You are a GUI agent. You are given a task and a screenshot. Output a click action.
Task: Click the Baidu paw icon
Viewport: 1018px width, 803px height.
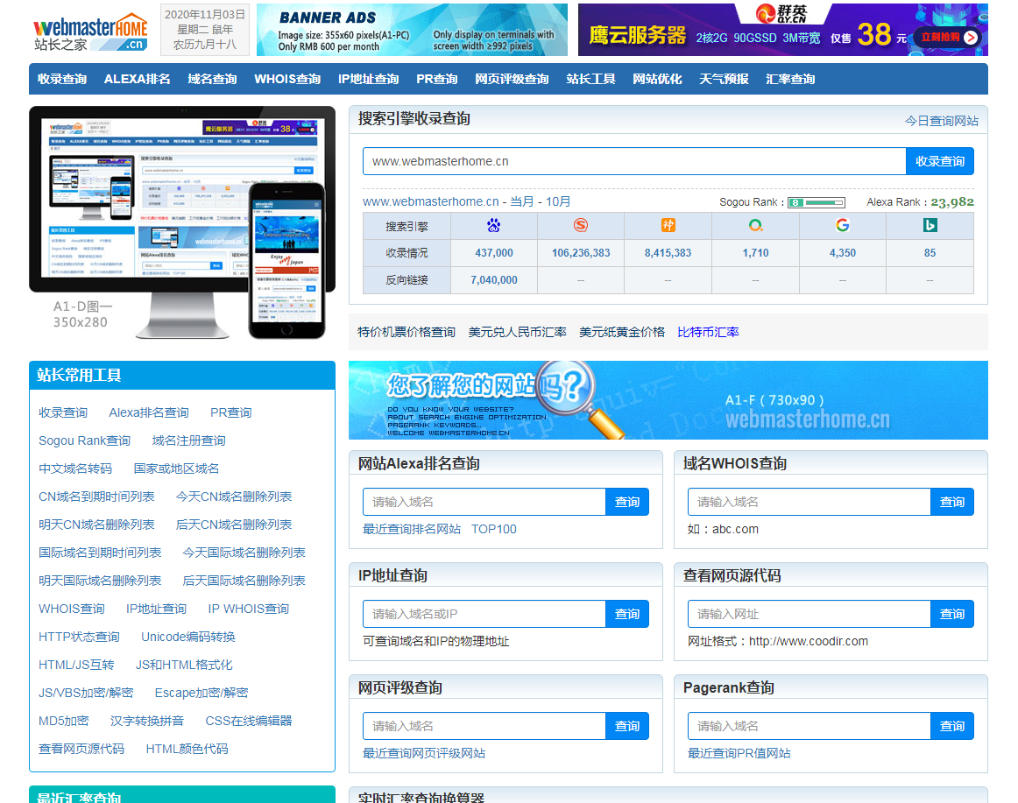pos(493,226)
